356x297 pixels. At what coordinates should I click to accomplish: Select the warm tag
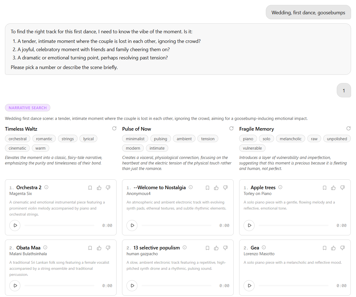[x=40, y=148]
